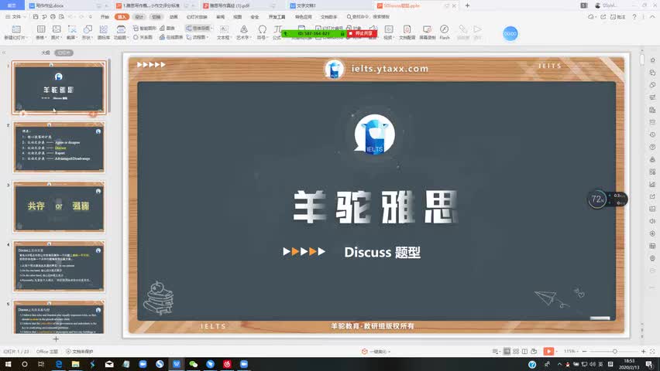The width and height of the screenshot is (660, 371).
Task: Adjust the zoom slider handle in status bar
Action: 614,351
